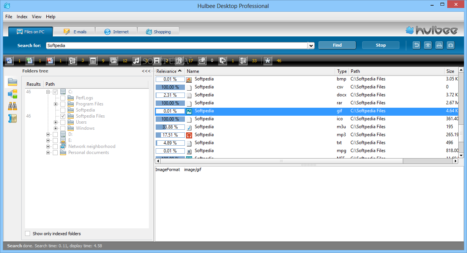The height and width of the screenshot is (253, 467).
Task: Switch to the Internet tab
Action: tap(116, 32)
